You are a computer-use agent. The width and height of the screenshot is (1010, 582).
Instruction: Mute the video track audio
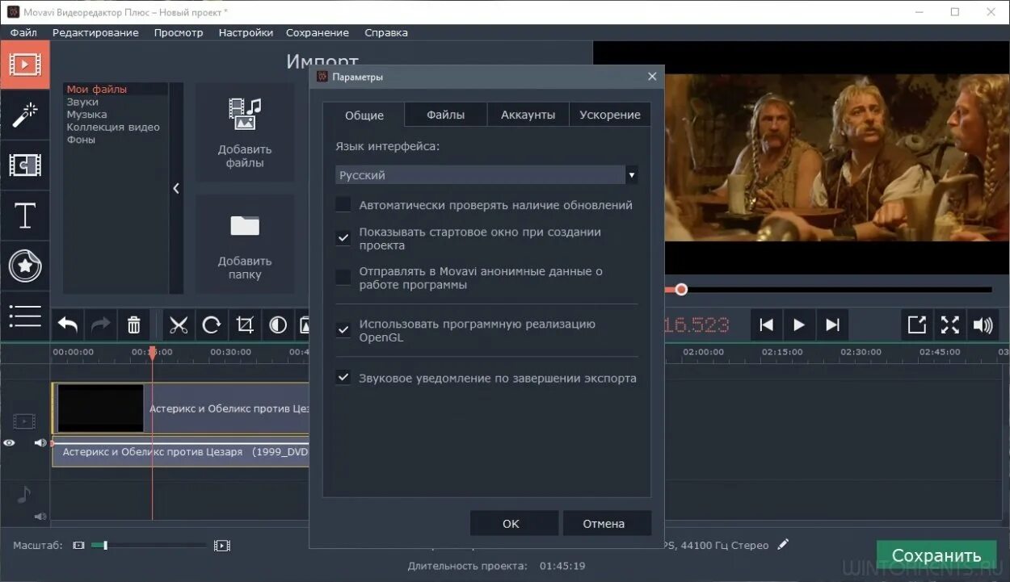(x=40, y=442)
